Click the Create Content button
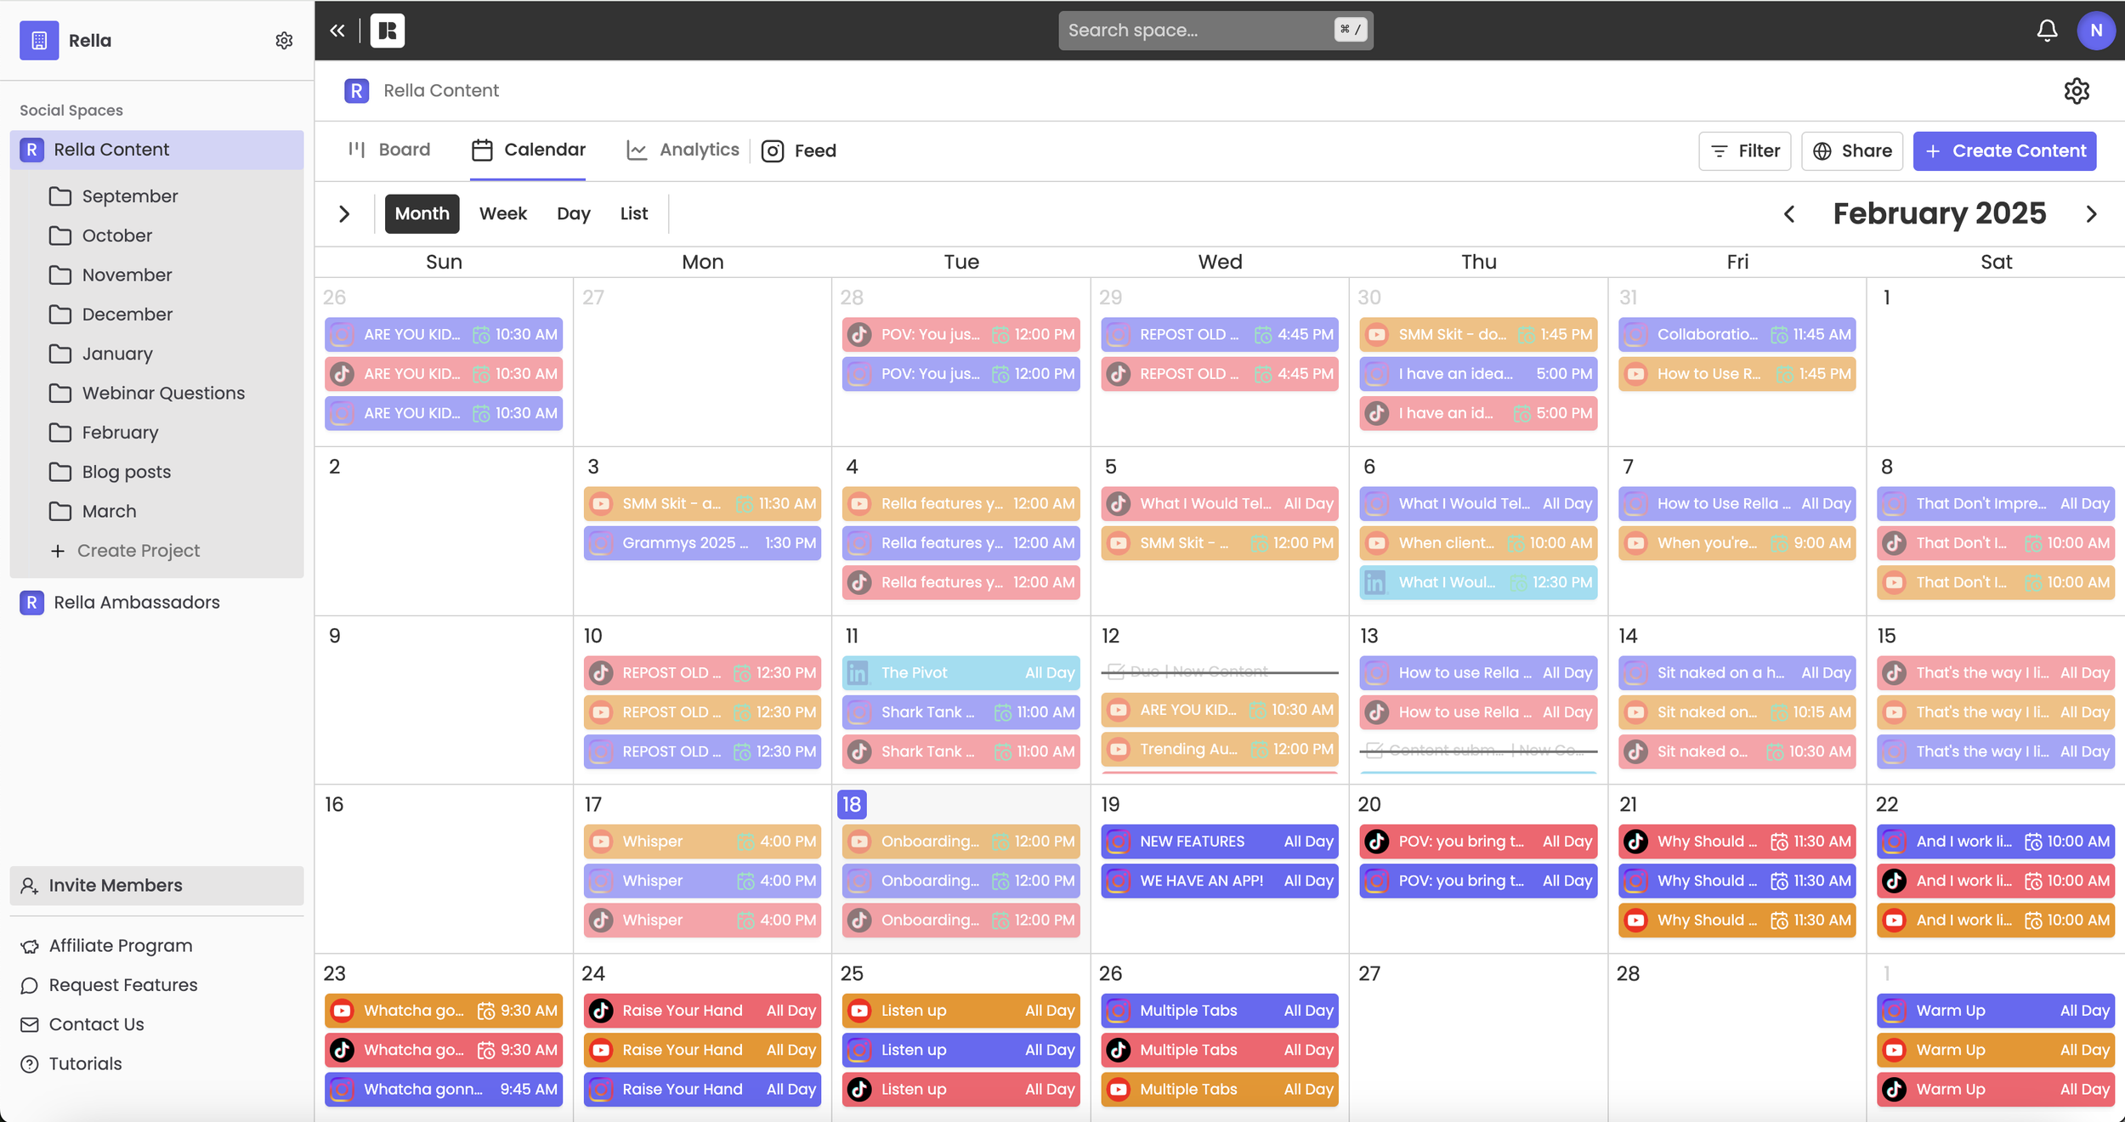The height and width of the screenshot is (1122, 2125). [2005, 150]
